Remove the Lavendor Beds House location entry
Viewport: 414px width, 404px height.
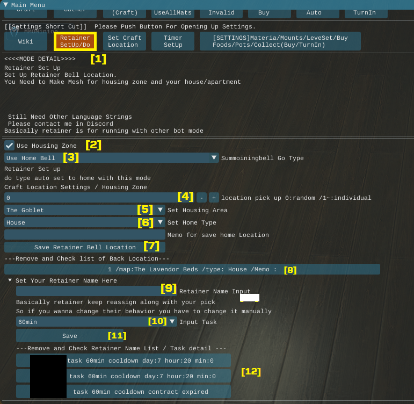192,269
